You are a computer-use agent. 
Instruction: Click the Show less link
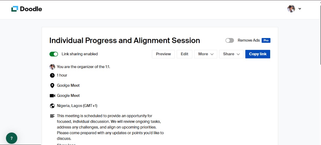coord(66,144)
